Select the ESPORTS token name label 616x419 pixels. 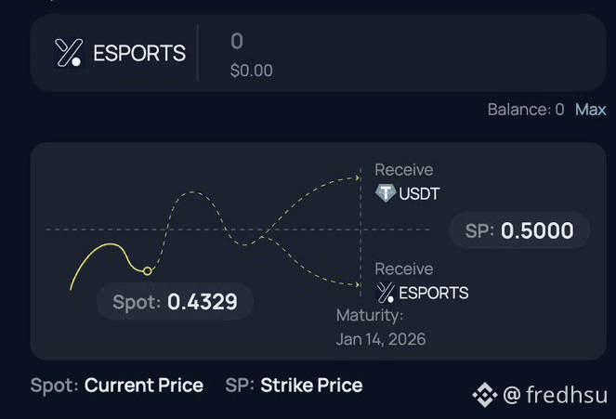pyautogui.click(x=139, y=54)
